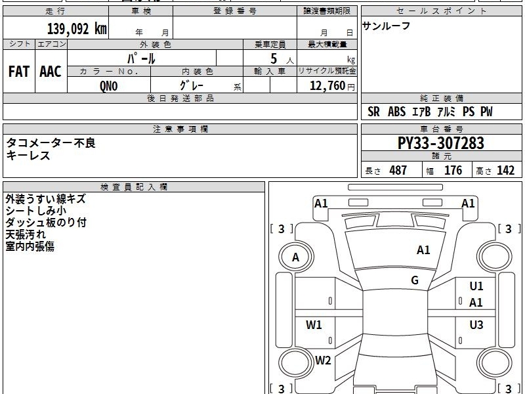Viewport: 525px width, 394px height.
Task: Click the 車台番号 header
Action: click(x=441, y=129)
